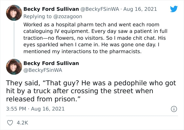Open the circled info icon
Image resolution: width=184 pixels, height=130 pixels.
pos(174,109)
